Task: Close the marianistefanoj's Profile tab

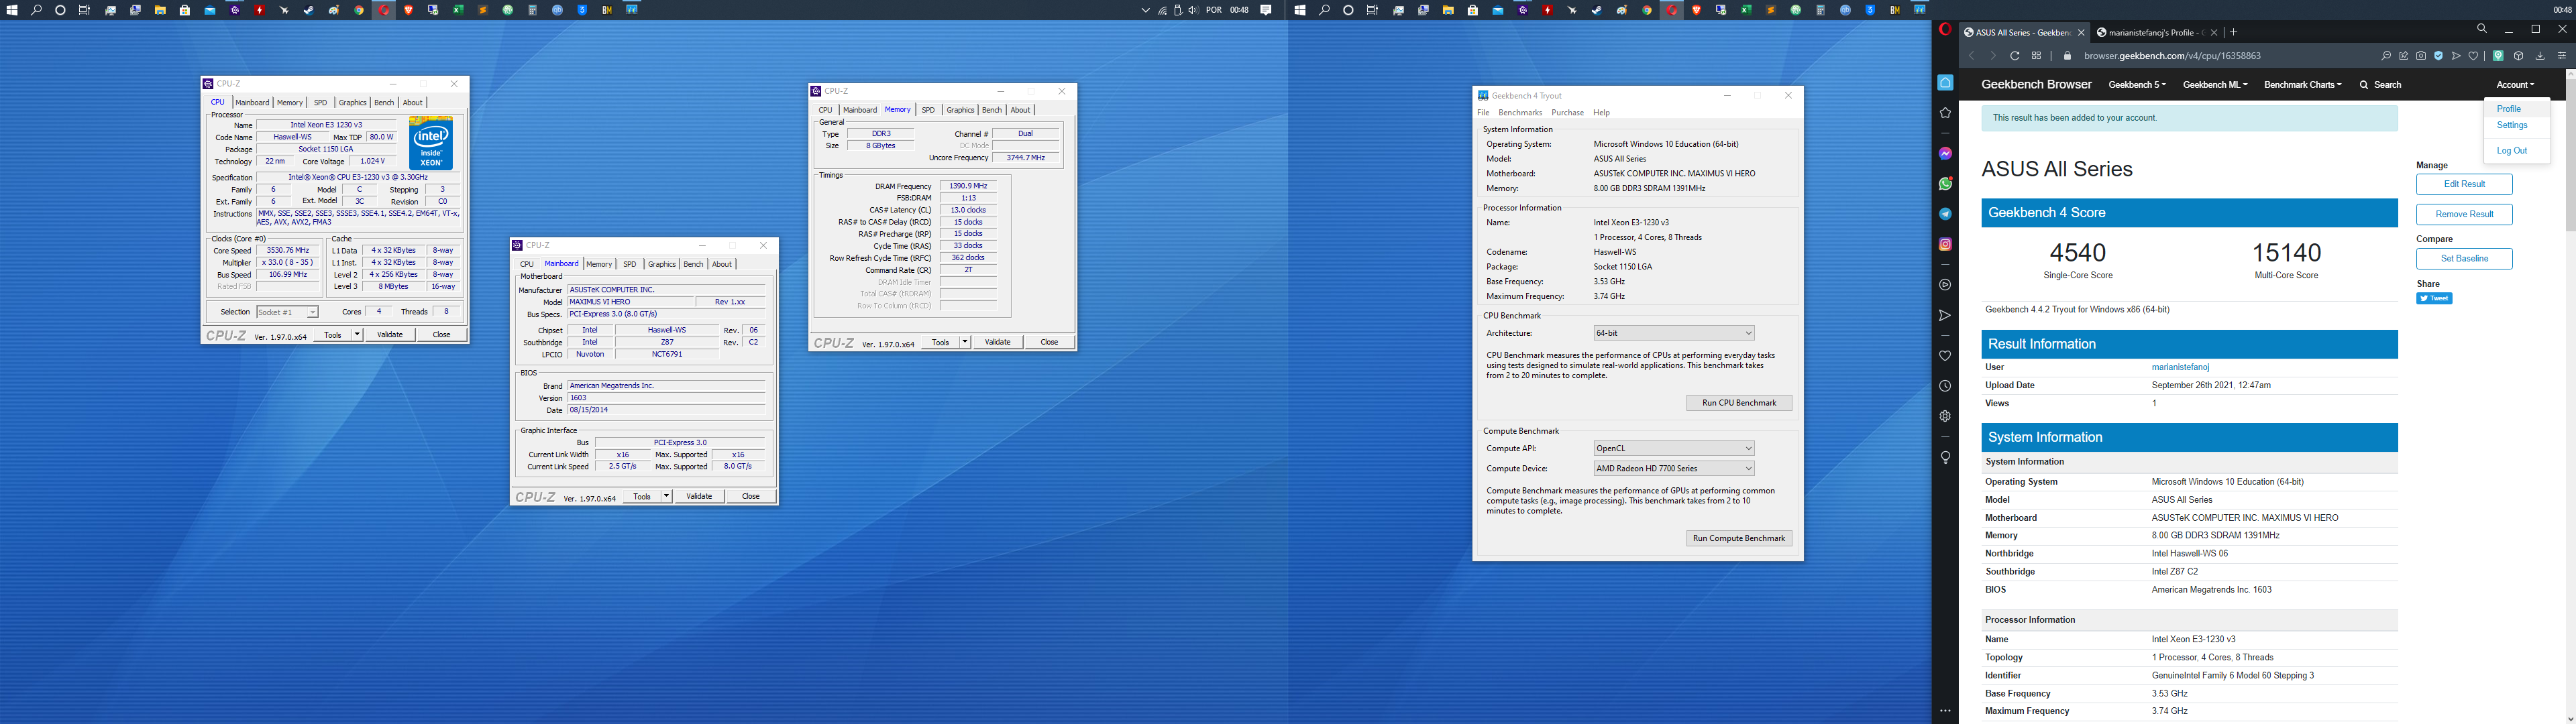Action: [x=2214, y=32]
